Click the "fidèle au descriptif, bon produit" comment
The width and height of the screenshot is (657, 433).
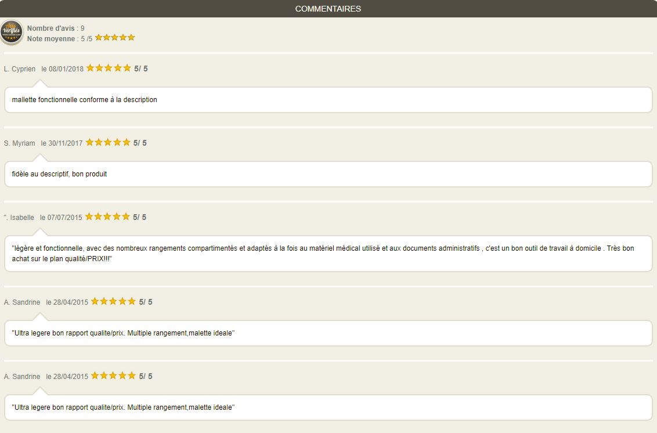(x=59, y=174)
